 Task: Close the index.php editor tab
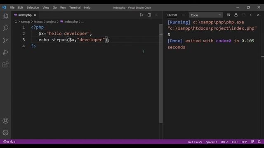click(x=35, y=15)
